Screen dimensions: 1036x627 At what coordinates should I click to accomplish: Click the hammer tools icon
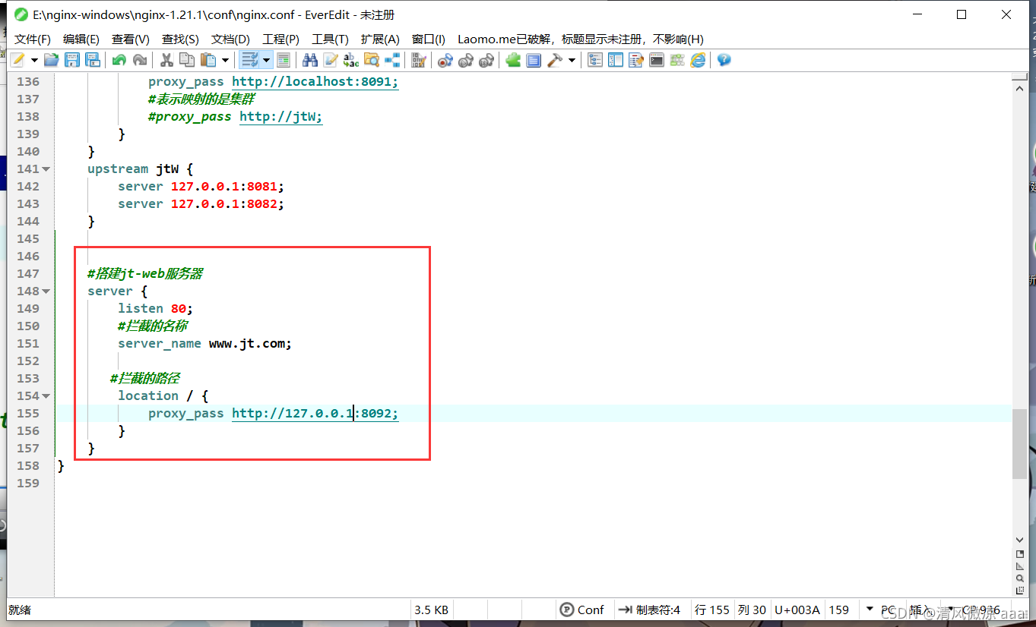point(554,60)
